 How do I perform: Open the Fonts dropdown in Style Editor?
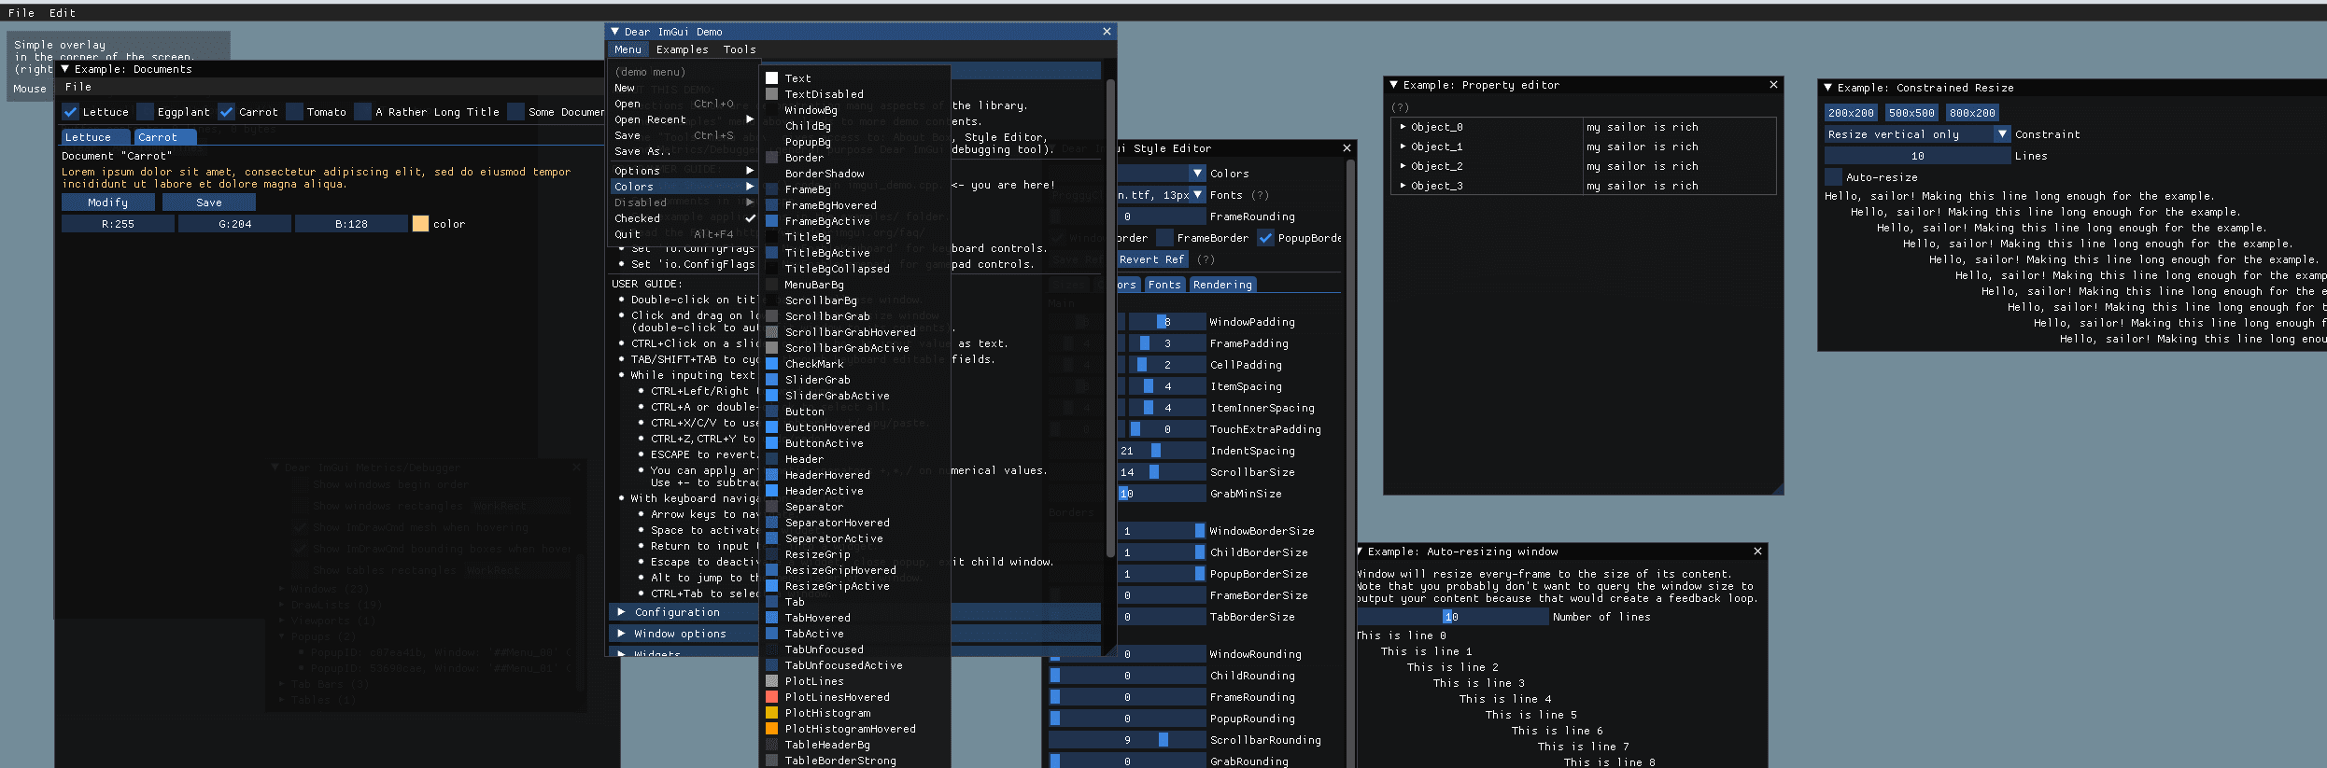pos(1197,195)
